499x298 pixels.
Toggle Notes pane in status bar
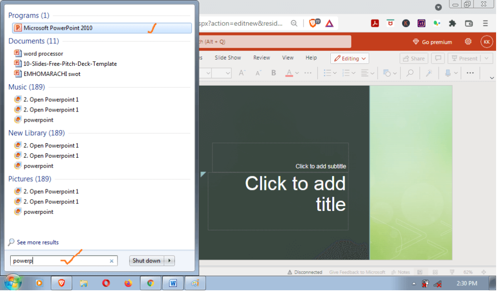401,273
